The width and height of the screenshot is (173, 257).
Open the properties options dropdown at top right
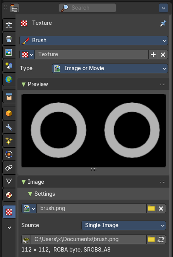163,8
